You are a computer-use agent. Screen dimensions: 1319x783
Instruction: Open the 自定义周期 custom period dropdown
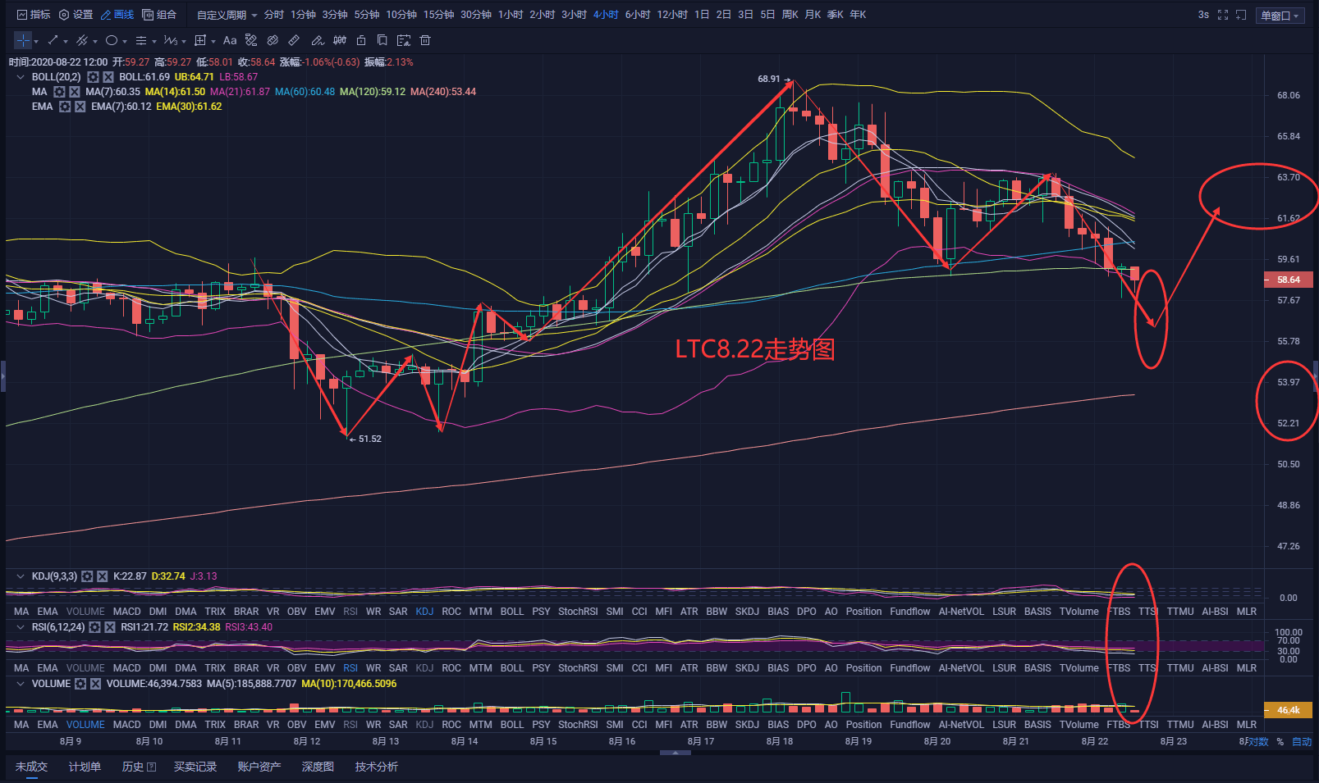tap(227, 15)
